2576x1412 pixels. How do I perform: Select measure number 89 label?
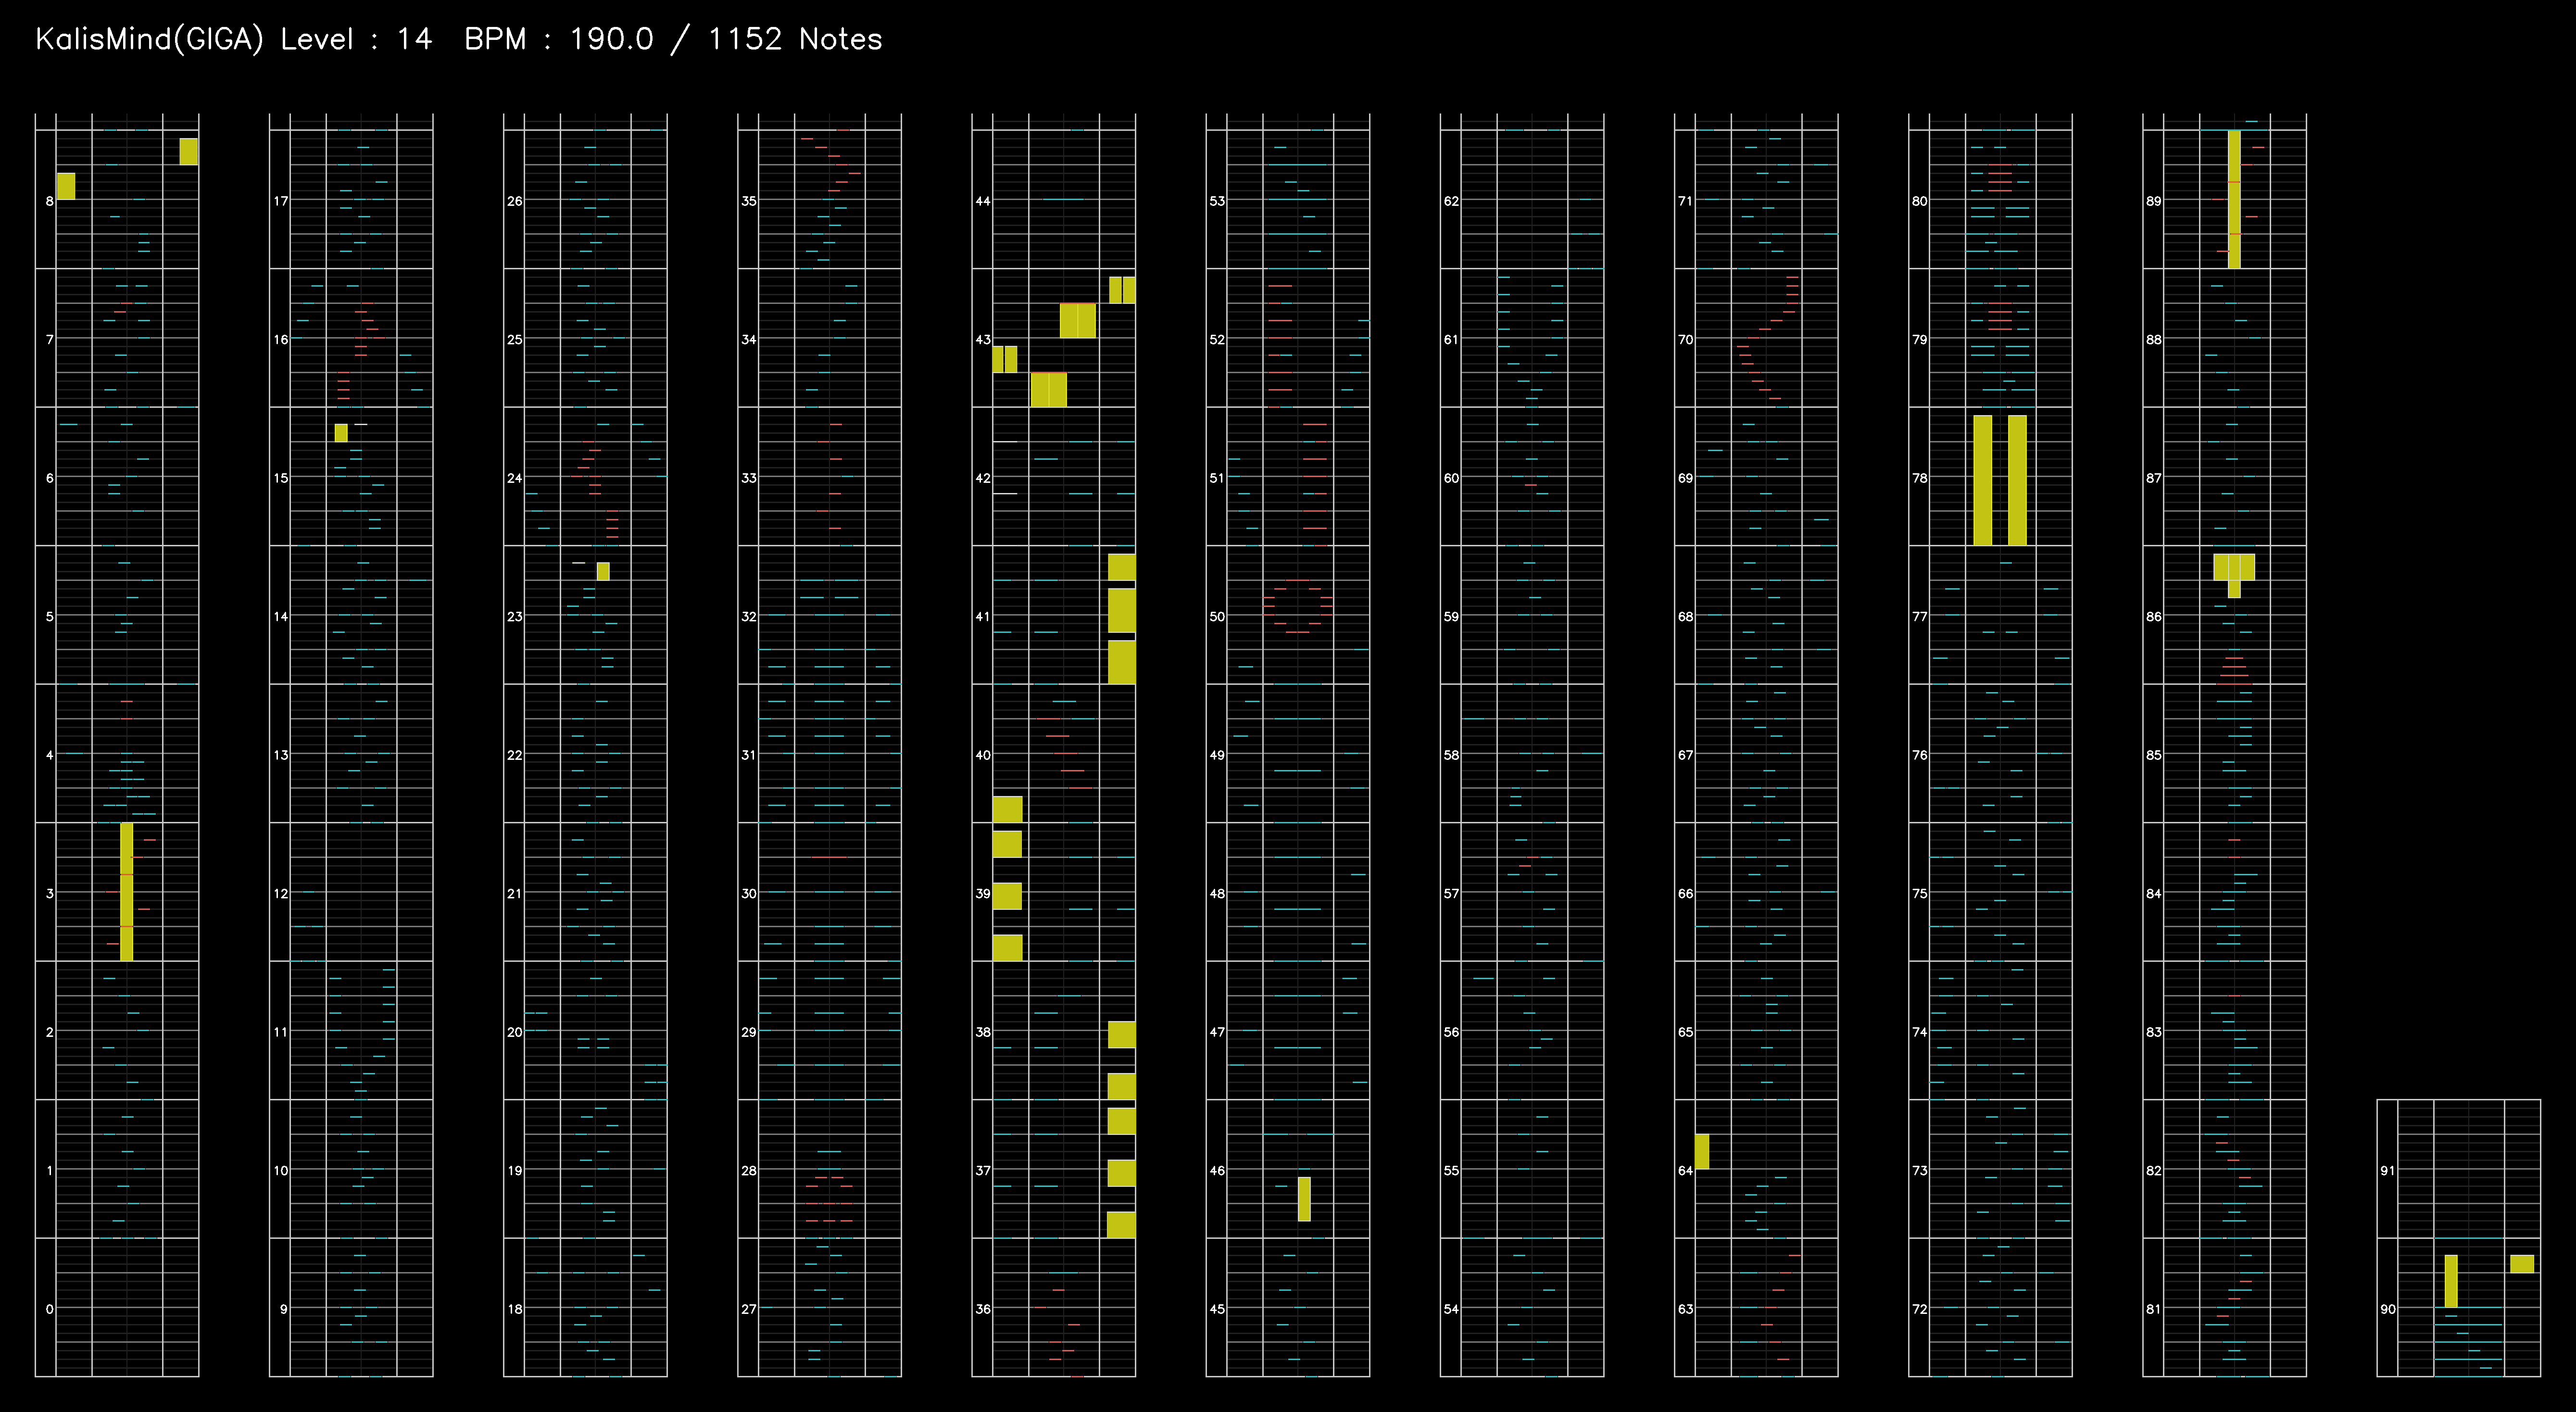click(2153, 201)
